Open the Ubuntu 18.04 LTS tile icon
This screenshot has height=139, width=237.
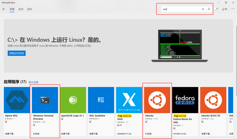[x=213, y=100]
